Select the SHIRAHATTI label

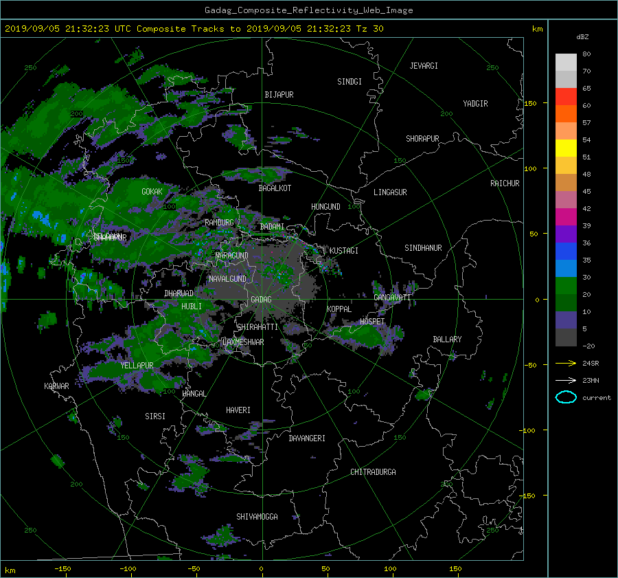tap(257, 327)
